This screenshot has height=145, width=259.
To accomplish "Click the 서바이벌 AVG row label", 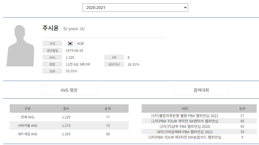I will tap(28, 126).
